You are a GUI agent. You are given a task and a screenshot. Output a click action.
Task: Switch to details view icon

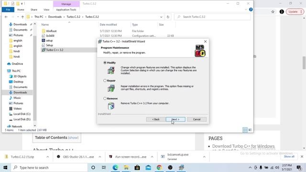pyautogui.click(x=245, y=130)
